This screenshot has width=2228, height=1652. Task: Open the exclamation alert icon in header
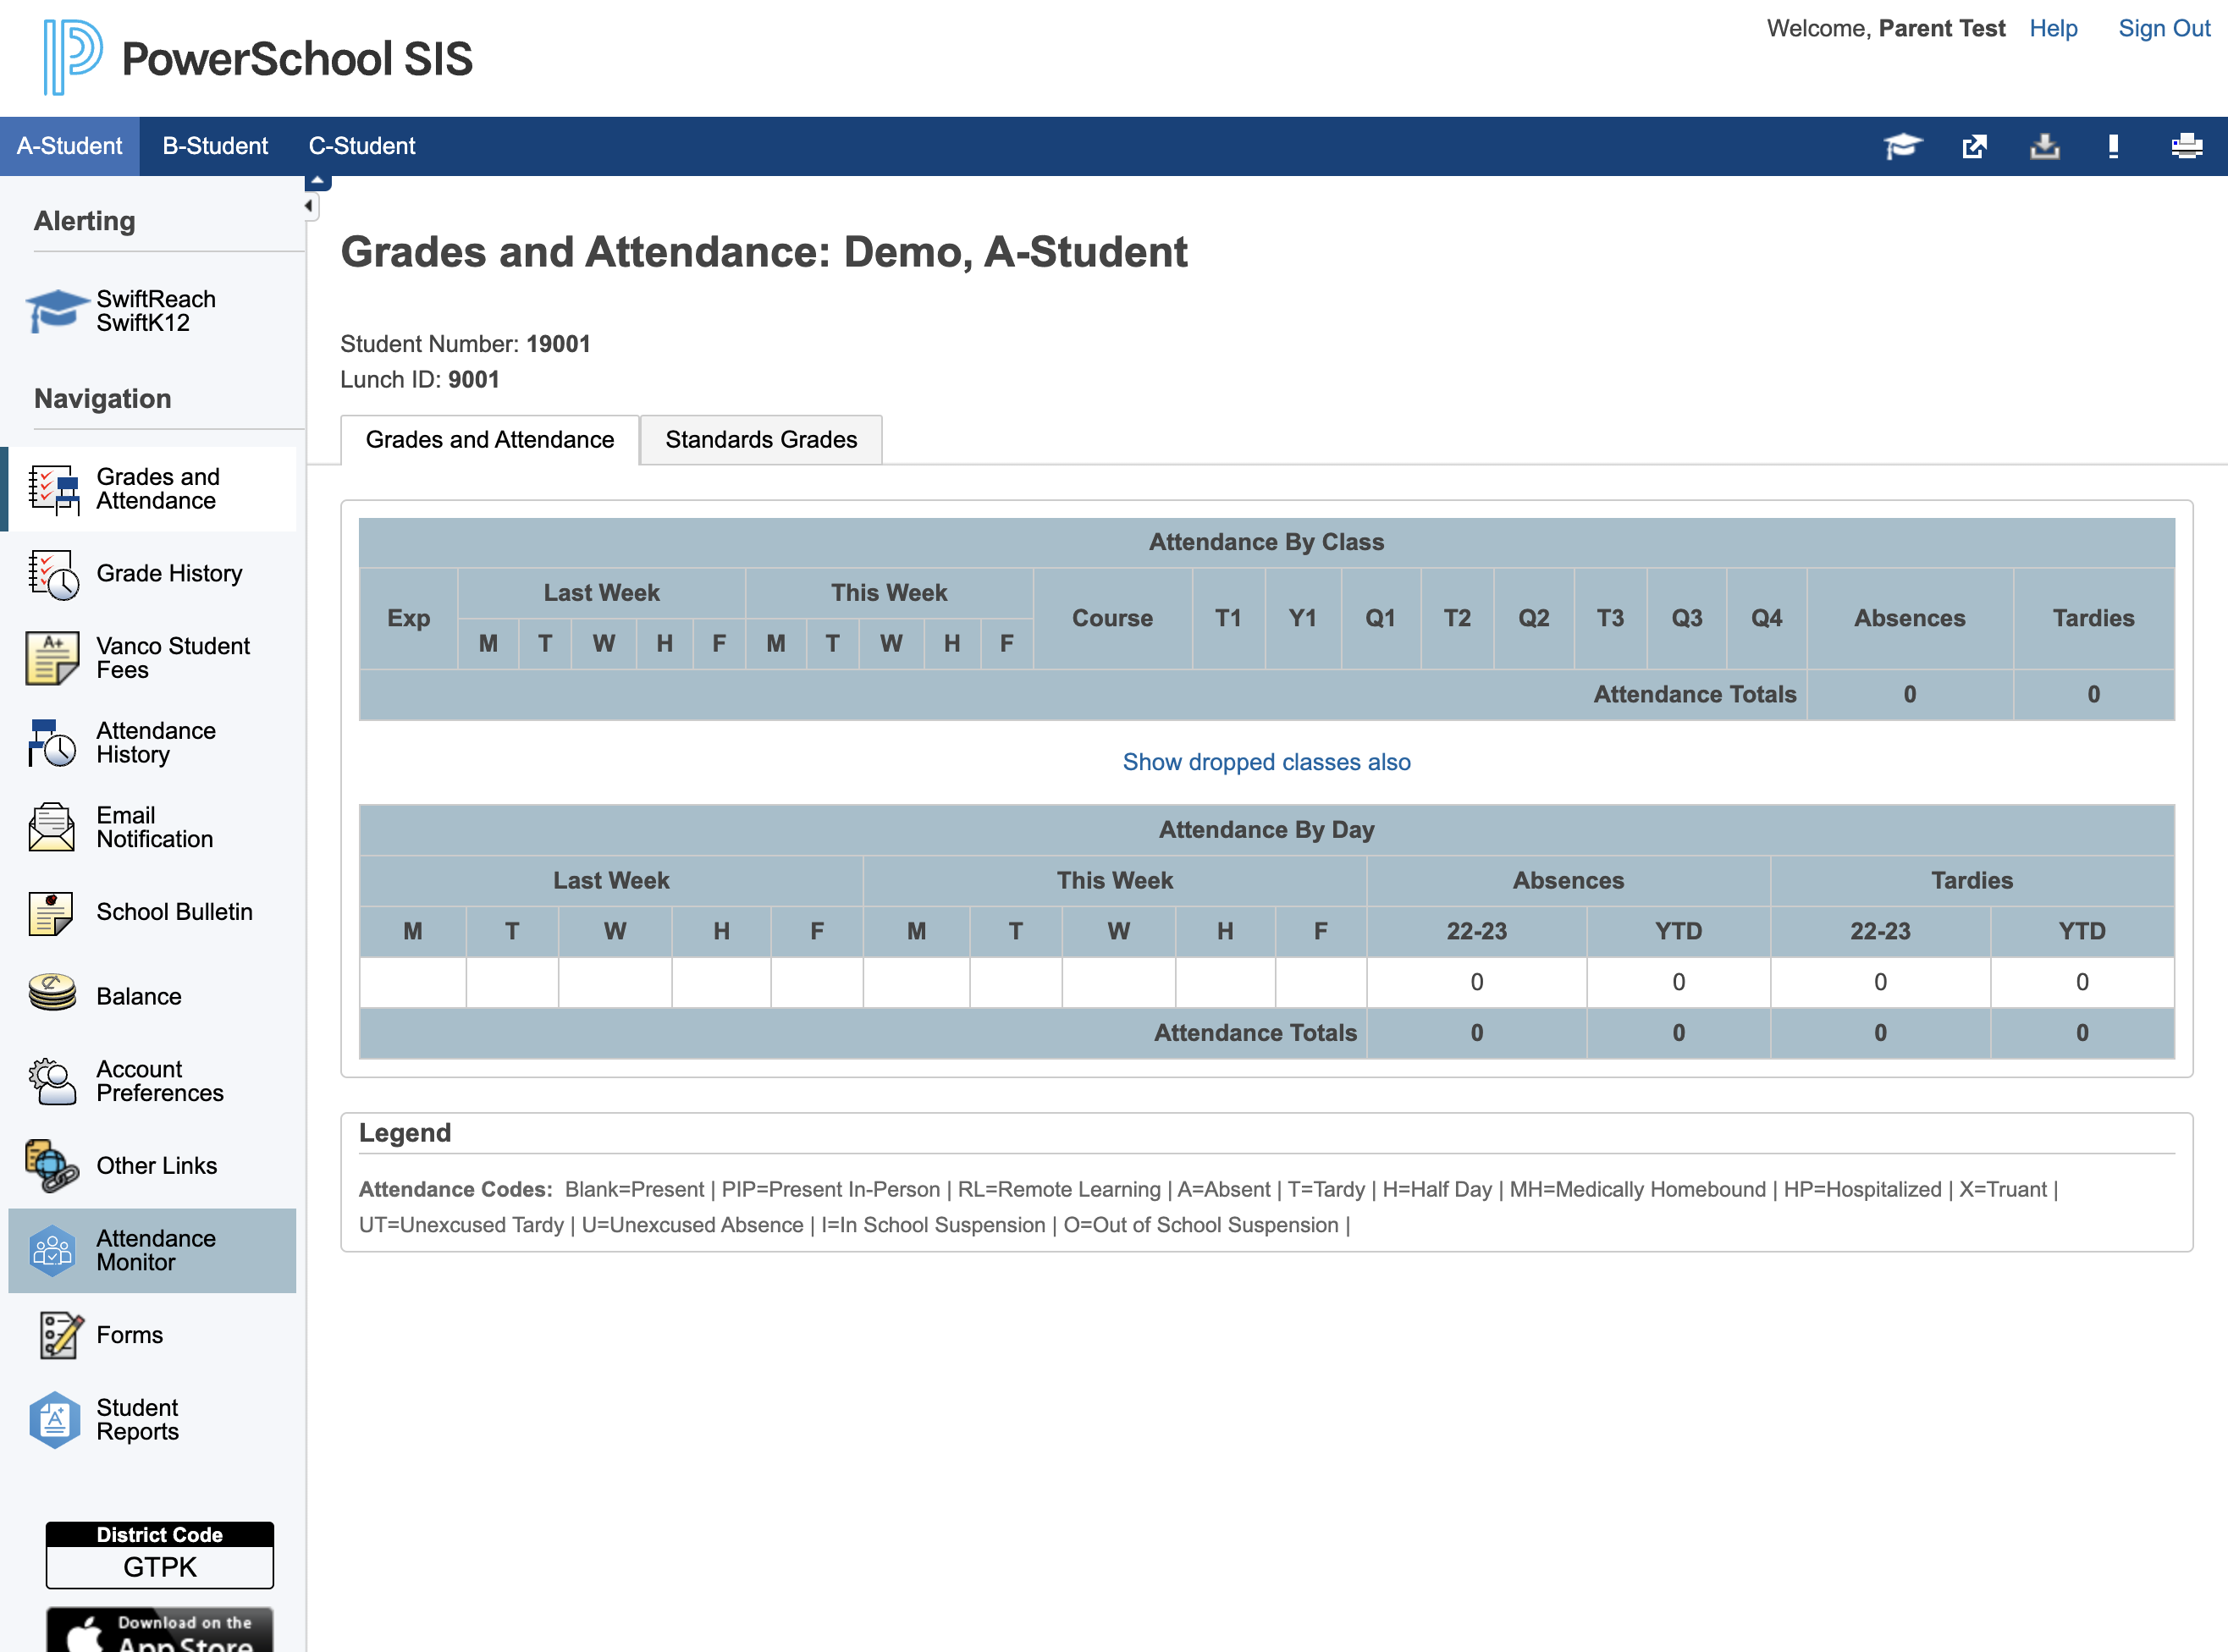pos(2113,146)
